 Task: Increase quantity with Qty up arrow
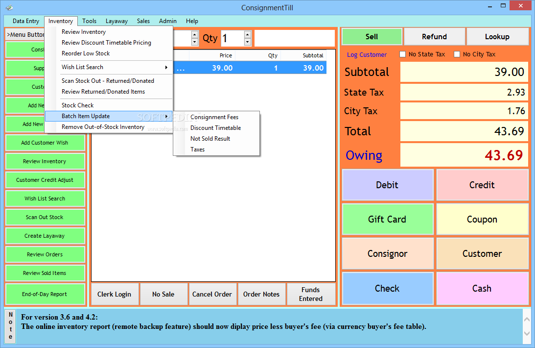[248, 34]
